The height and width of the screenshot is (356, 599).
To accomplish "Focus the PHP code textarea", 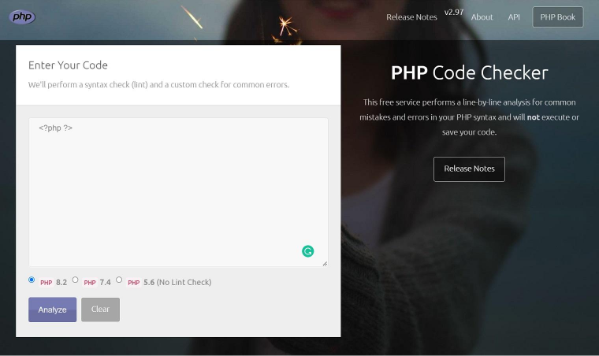I will [x=178, y=192].
